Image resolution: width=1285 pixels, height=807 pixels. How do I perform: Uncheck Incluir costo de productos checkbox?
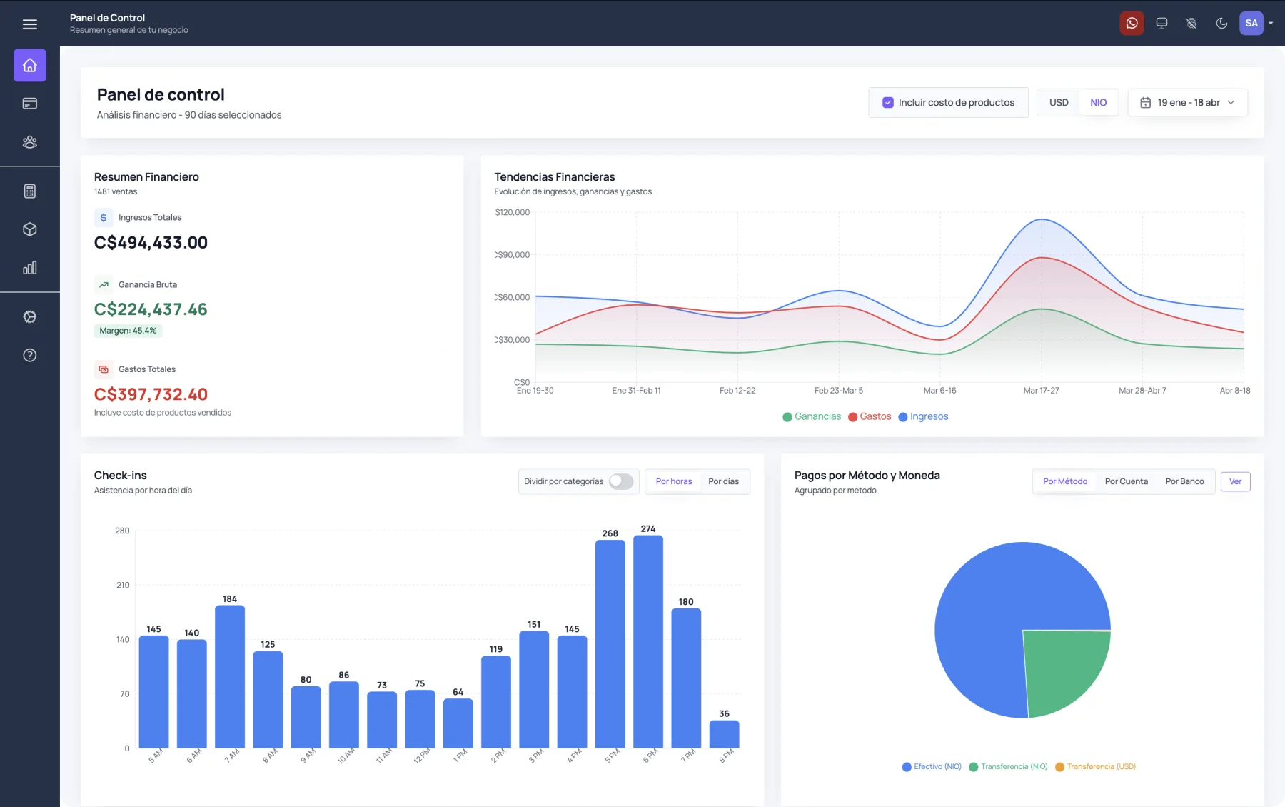888,103
